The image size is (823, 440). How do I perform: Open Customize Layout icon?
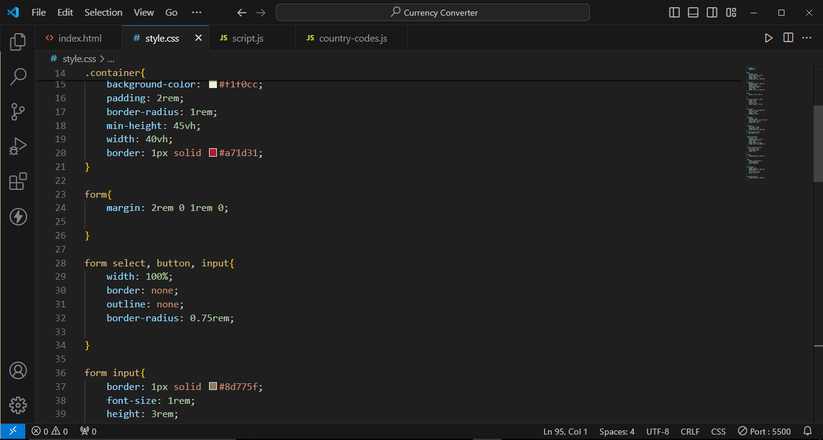click(x=731, y=12)
